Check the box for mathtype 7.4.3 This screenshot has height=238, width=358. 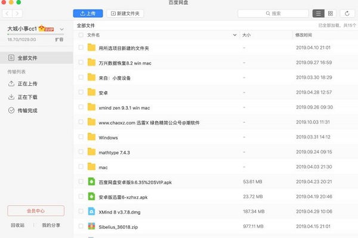coord(81,152)
